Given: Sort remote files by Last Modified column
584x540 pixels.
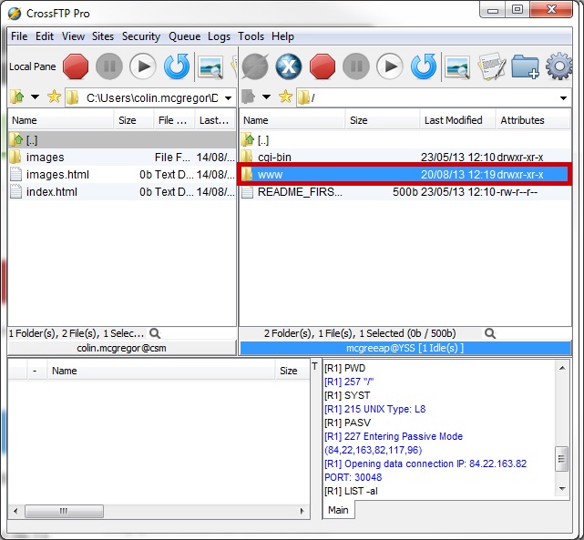Looking at the screenshot, I should [x=453, y=120].
